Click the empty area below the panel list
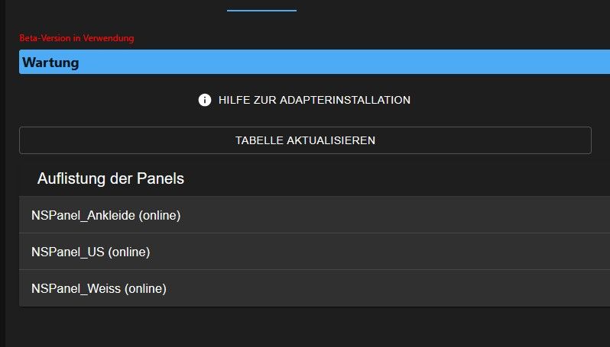Image resolution: width=610 pixels, height=347 pixels. point(306,328)
